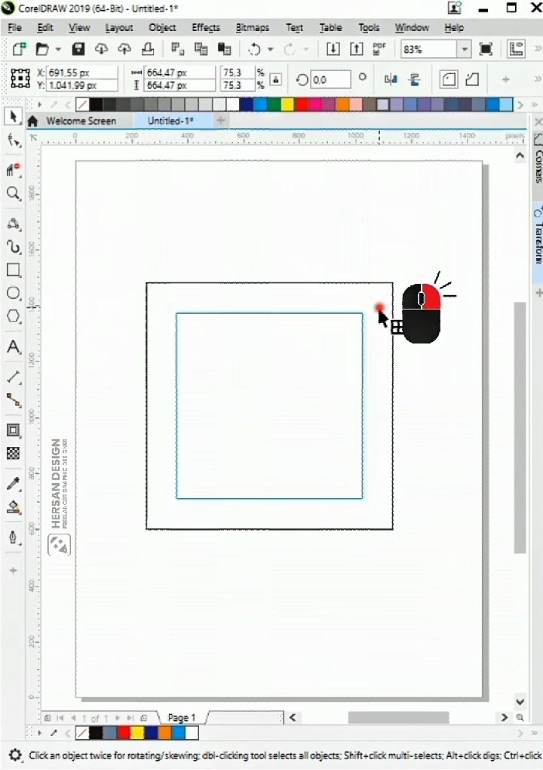Image resolution: width=543 pixels, height=770 pixels.
Task: Select the Drop Shadow tool
Action: click(x=14, y=430)
